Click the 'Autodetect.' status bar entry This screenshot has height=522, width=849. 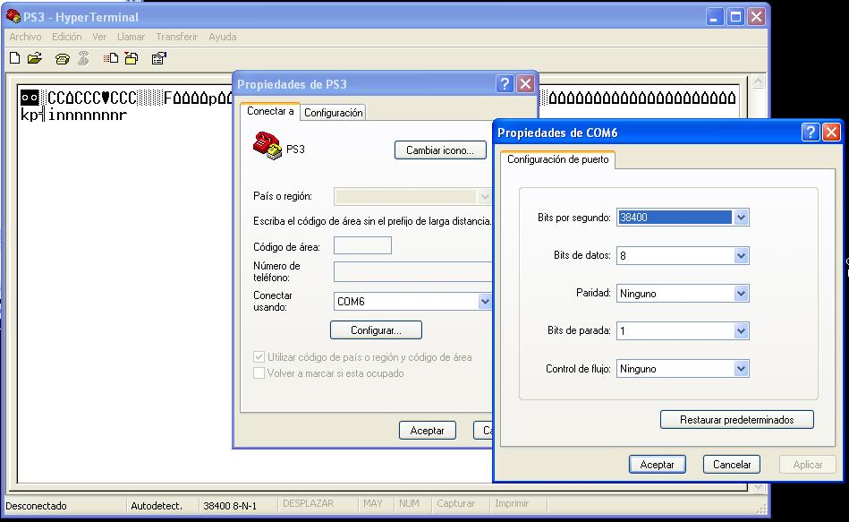pyautogui.click(x=157, y=506)
